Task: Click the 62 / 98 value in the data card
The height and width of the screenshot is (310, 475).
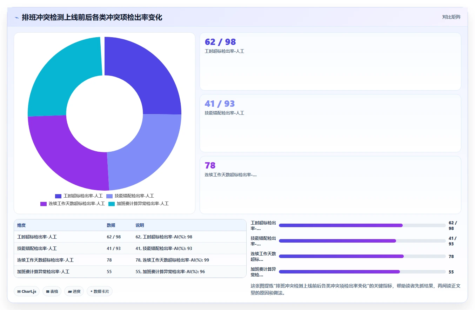Action: [x=220, y=42]
